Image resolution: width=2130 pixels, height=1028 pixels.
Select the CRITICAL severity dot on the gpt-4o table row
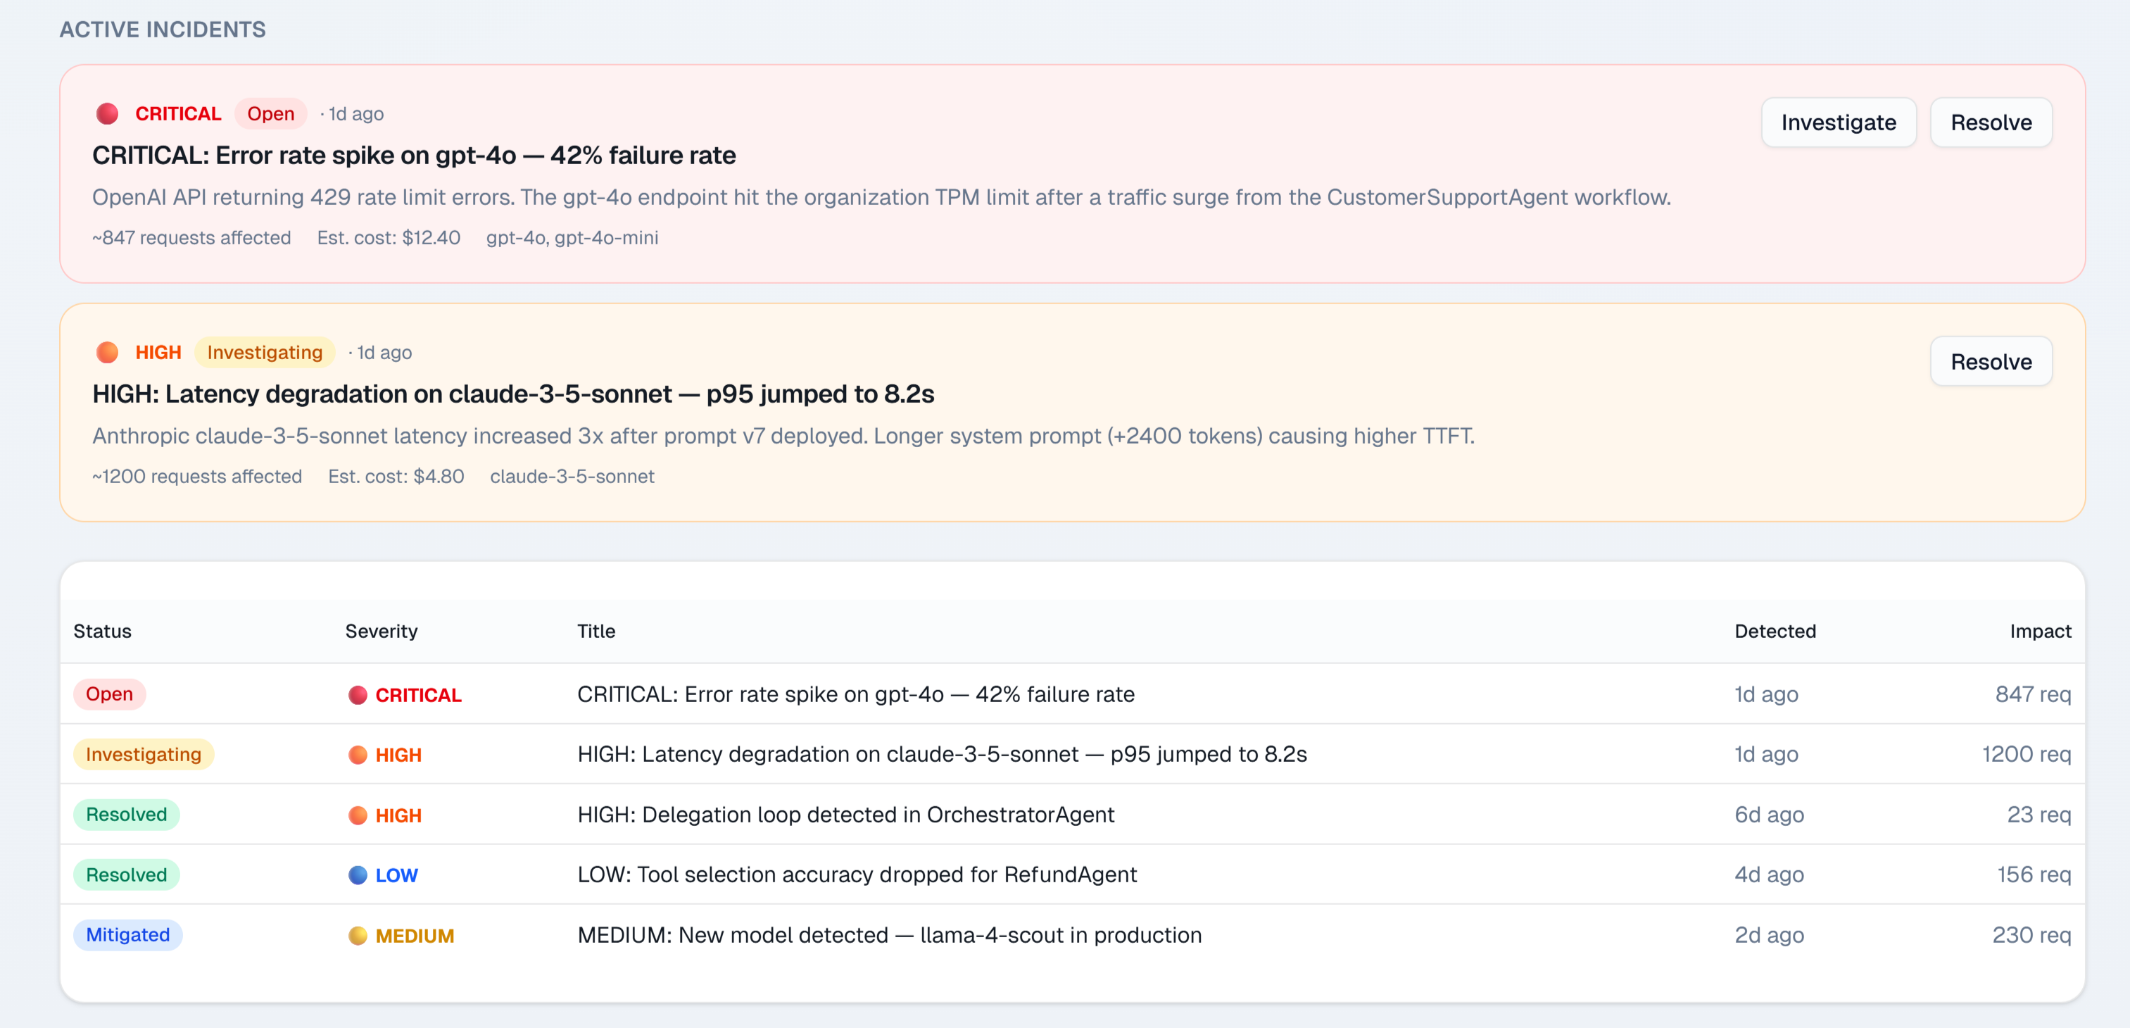(357, 695)
